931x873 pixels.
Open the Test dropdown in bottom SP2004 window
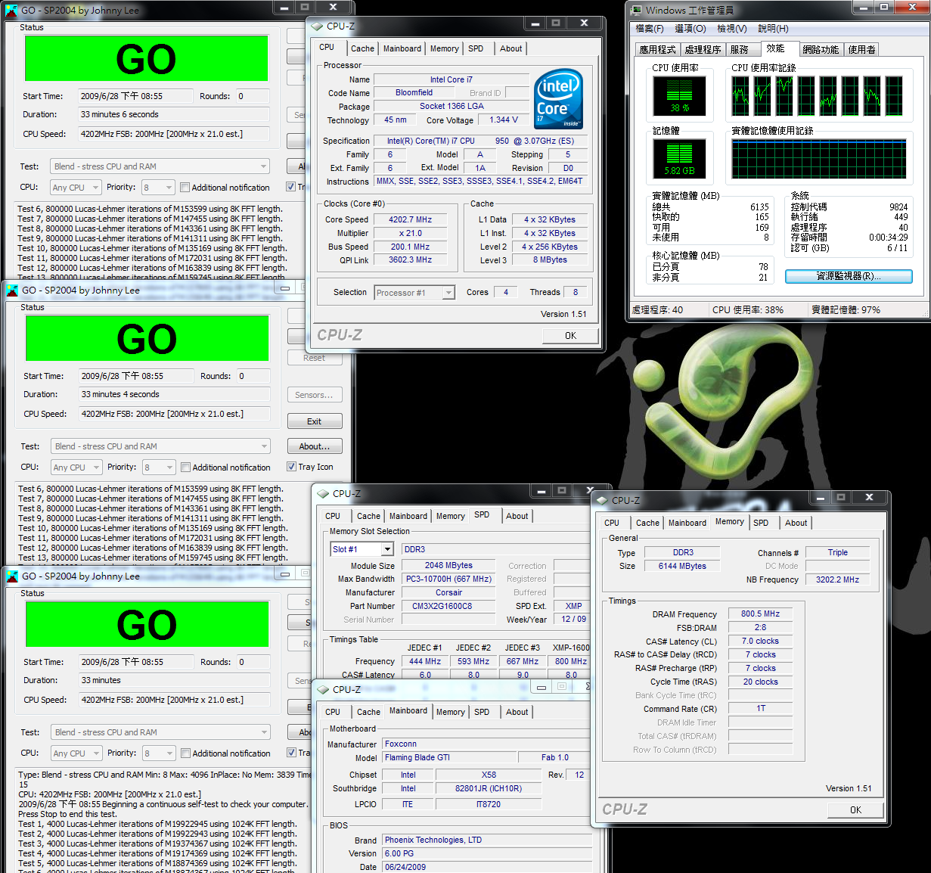tap(160, 732)
